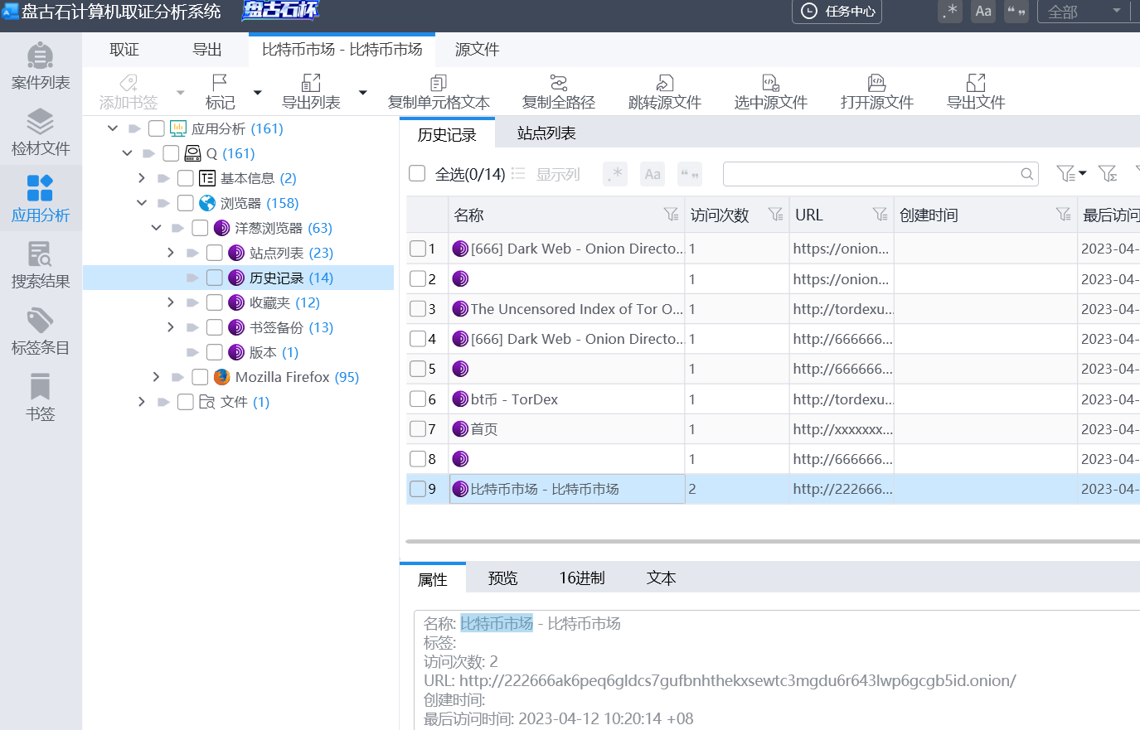Toggle whole-word quote icon in top bar
1140x730 pixels.
1016,12
